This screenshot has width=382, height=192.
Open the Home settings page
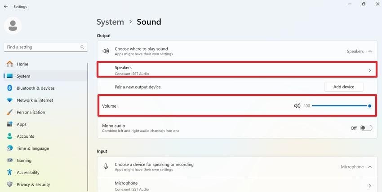tap(22, 64)
